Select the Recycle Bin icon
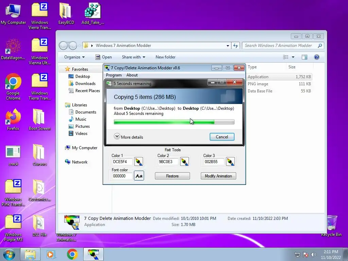Image resolution: width=348 pixels, height=261 pixels. (x=331, y=226)
